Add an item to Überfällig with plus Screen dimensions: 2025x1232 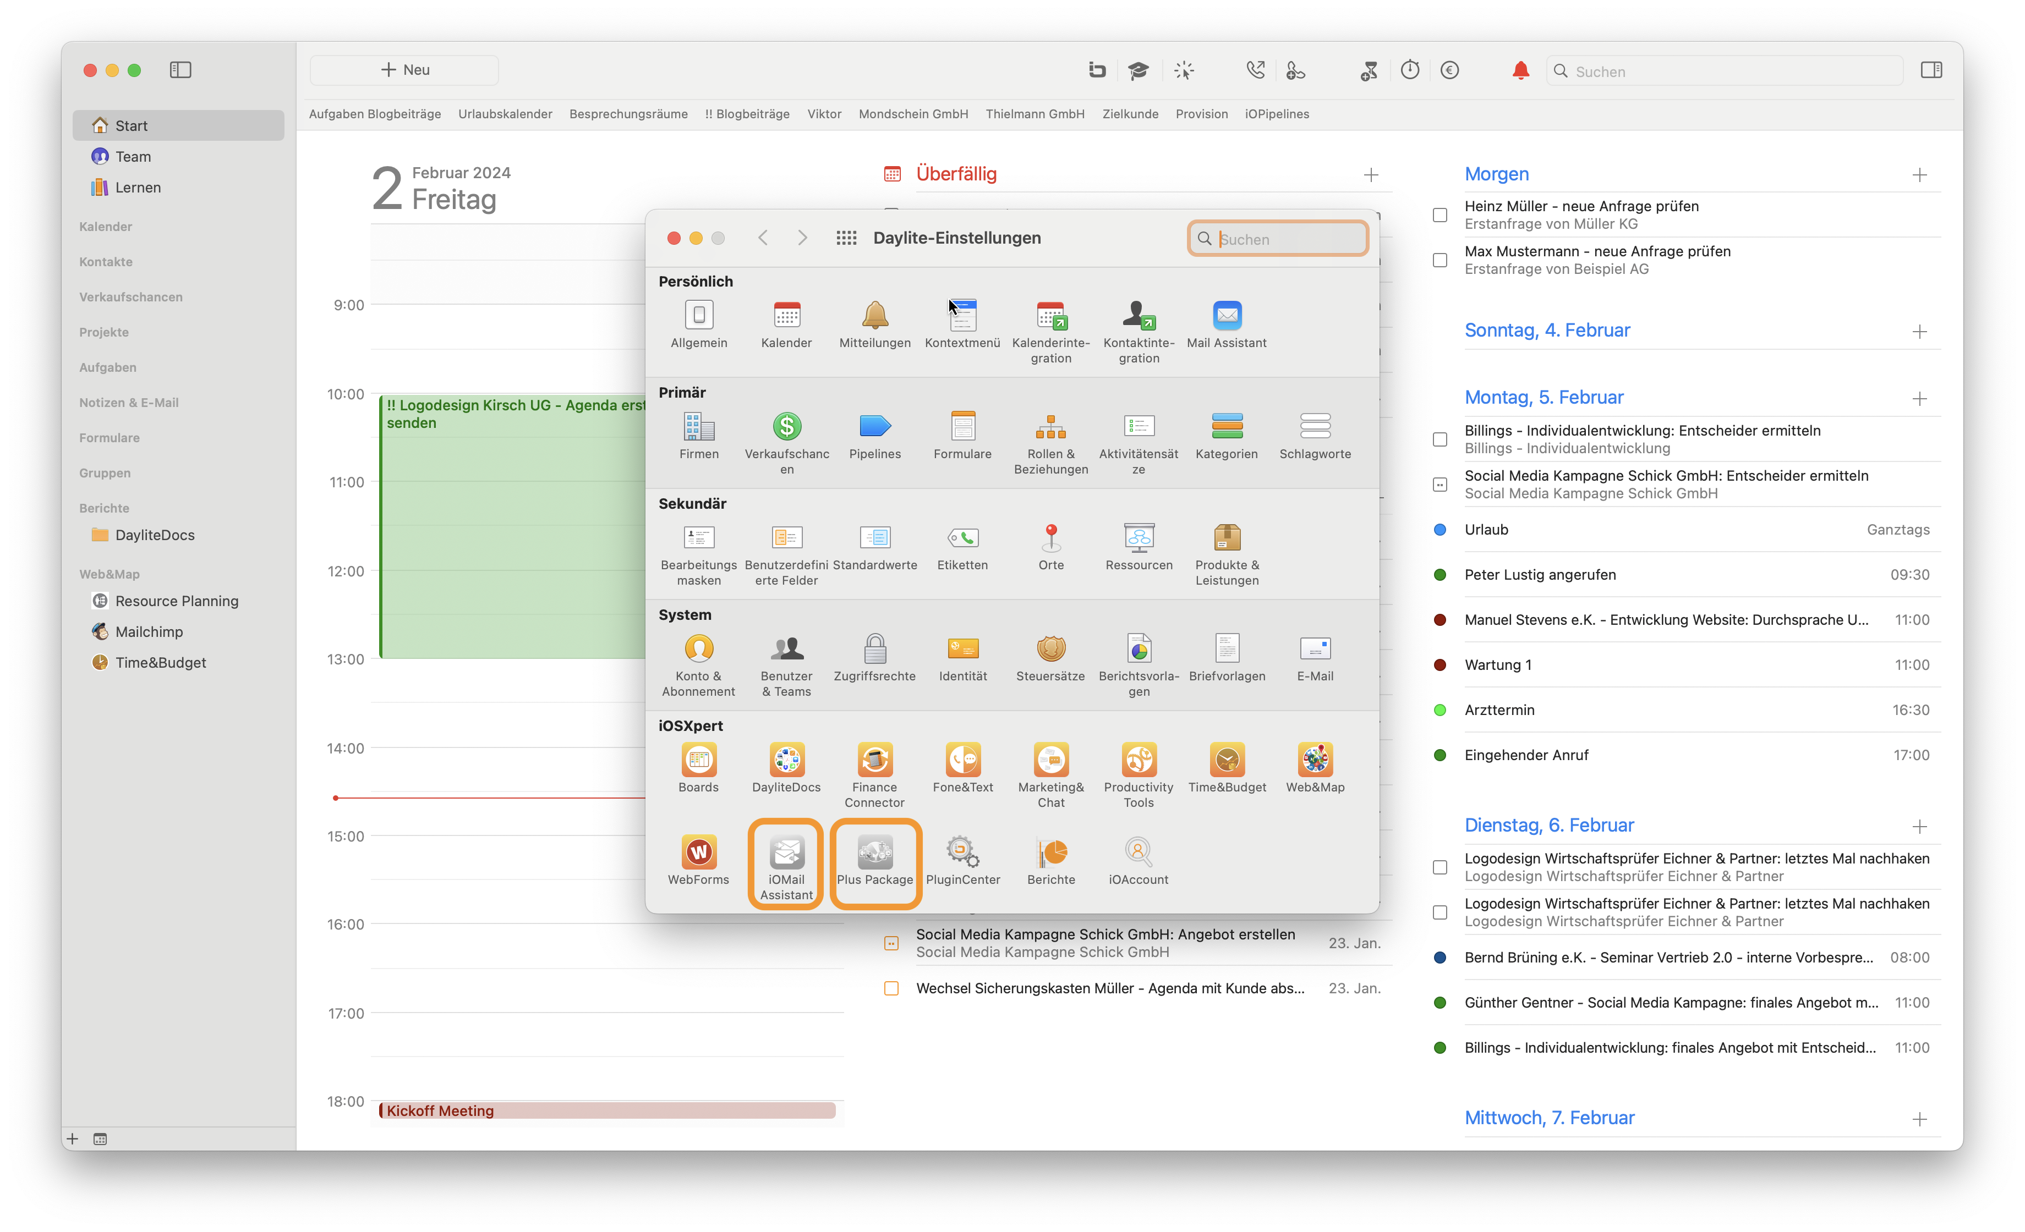[x=1371, y=175]
